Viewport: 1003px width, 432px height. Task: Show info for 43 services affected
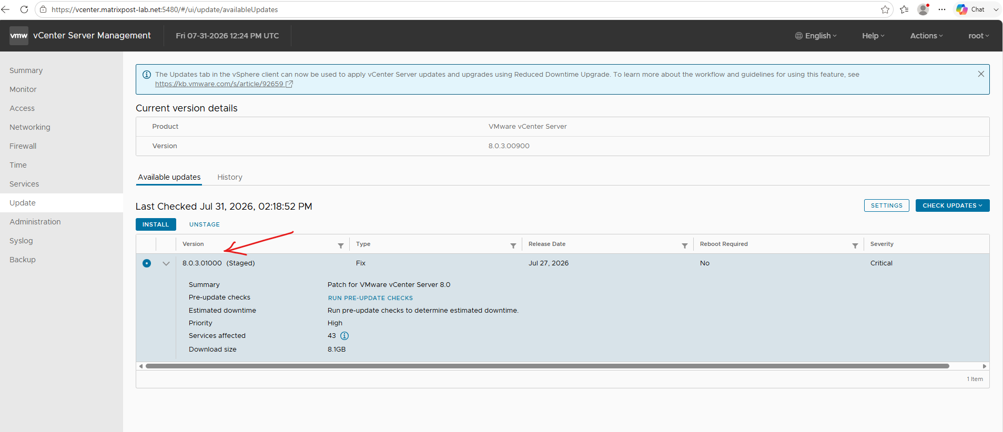[345, 336]
